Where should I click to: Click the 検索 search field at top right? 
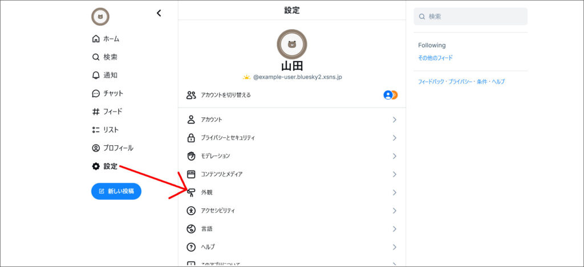tap(471, 17)
